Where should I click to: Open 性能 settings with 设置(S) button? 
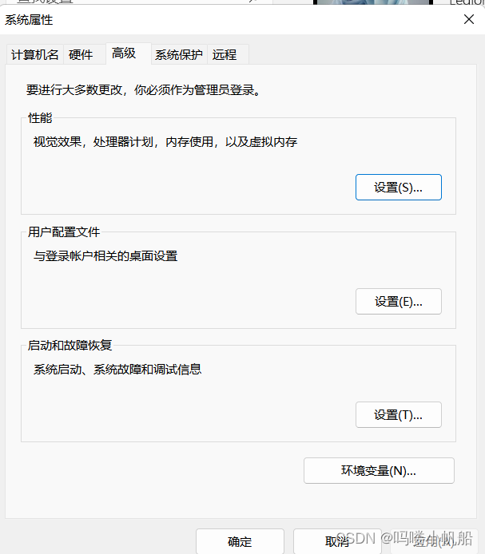point(398,188)
